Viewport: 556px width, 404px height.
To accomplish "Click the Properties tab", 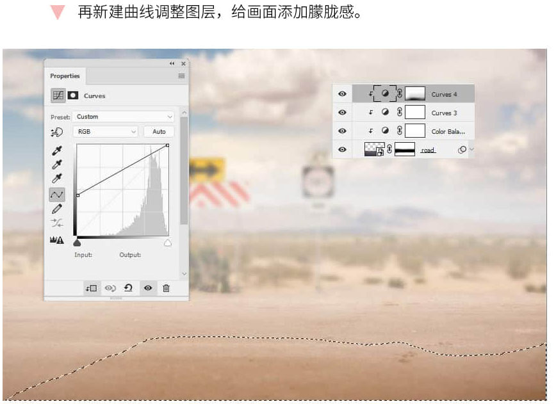I will point(65,76).
